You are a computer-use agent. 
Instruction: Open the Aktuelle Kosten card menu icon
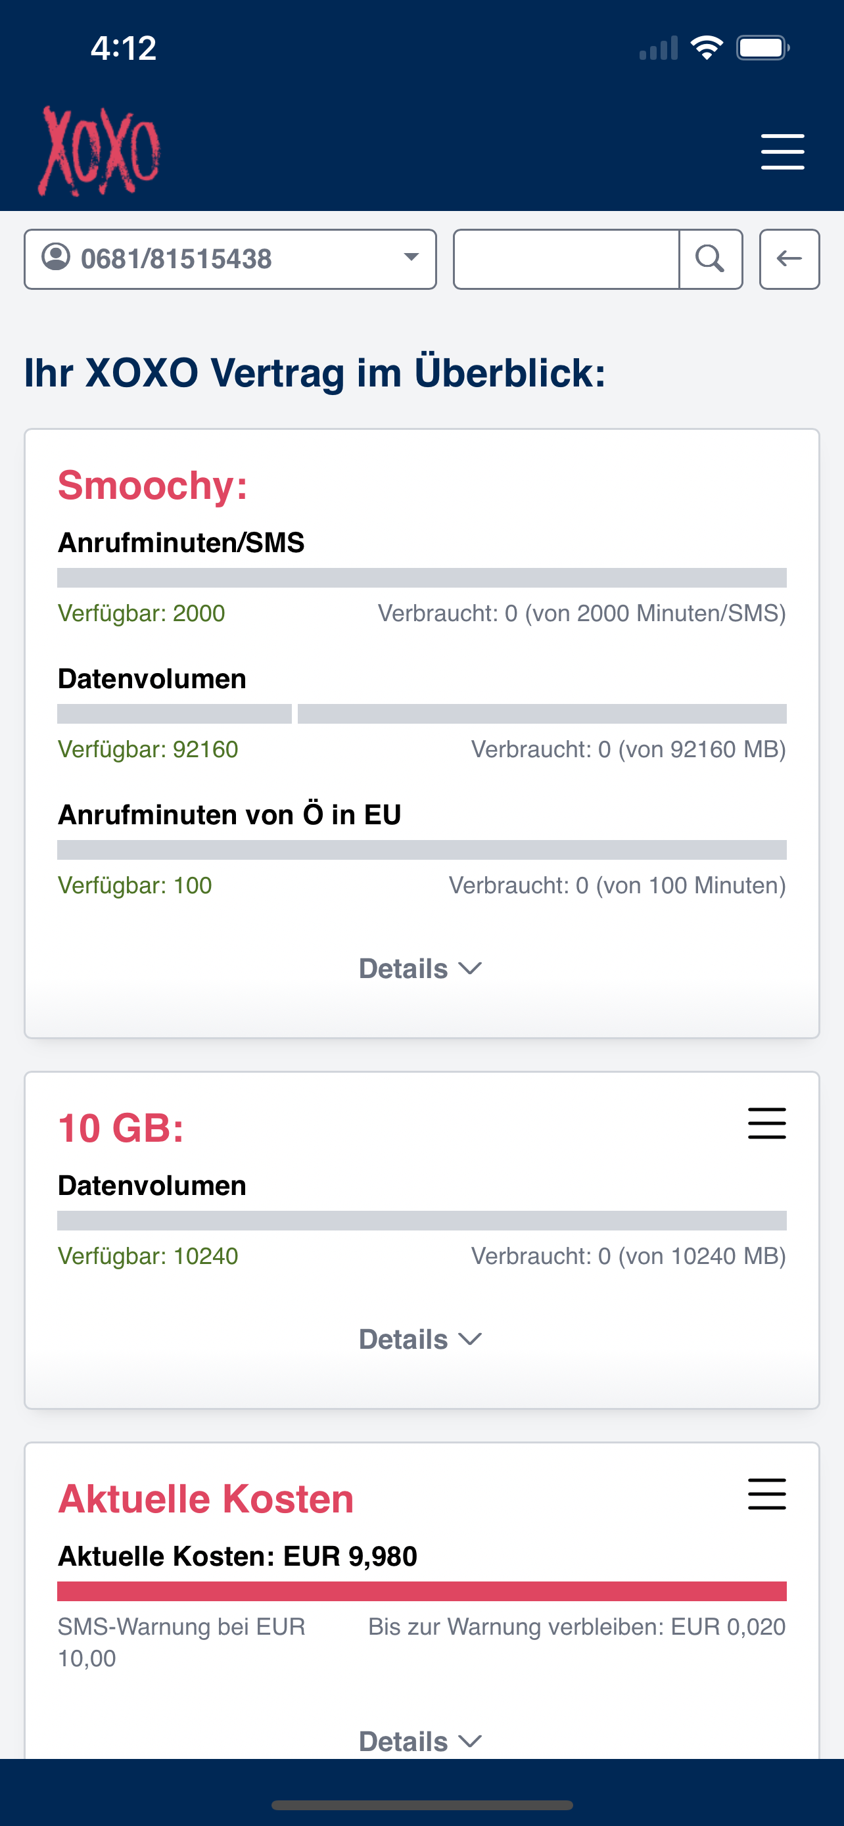pyautogui.click(x=766, y=1494)
